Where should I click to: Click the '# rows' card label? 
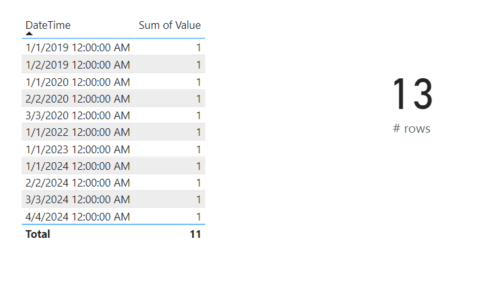412,129
